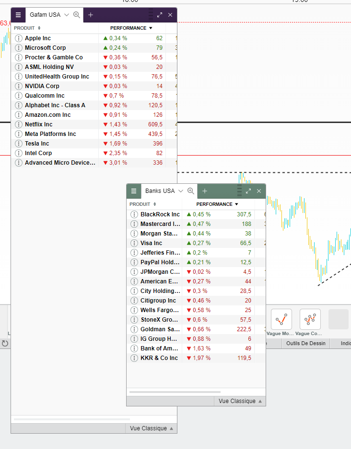This screenshot has height=449, width=351.
Task: Select the PayPal Hold... row
Action: 196,262
